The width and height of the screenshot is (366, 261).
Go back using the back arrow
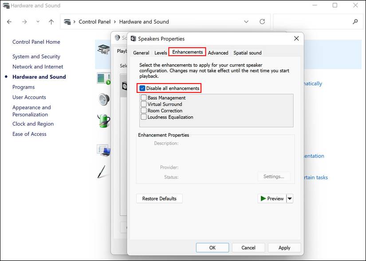point(9,22)
